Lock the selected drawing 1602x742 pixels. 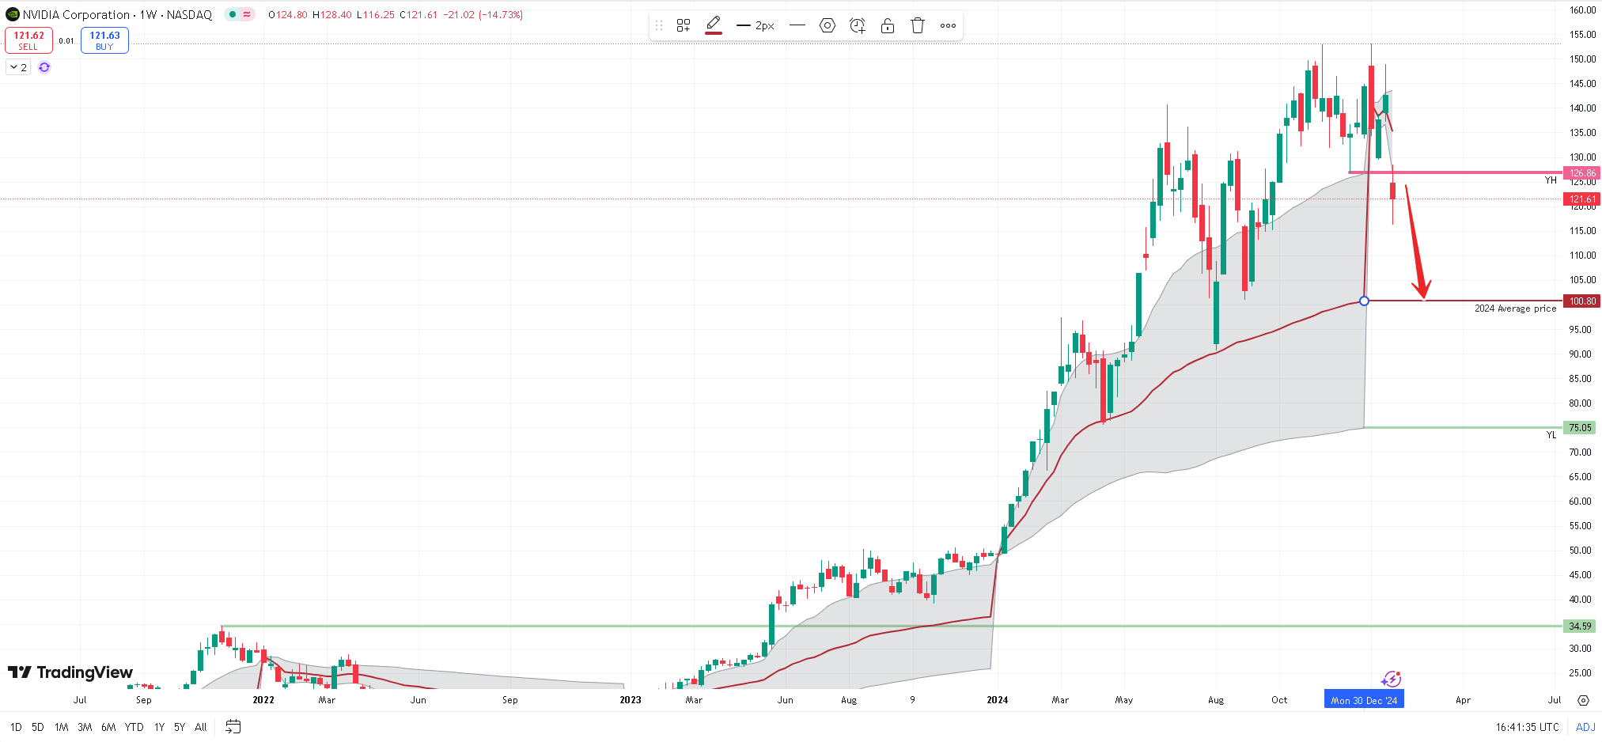pyautogui.click(x=888, y=25)
